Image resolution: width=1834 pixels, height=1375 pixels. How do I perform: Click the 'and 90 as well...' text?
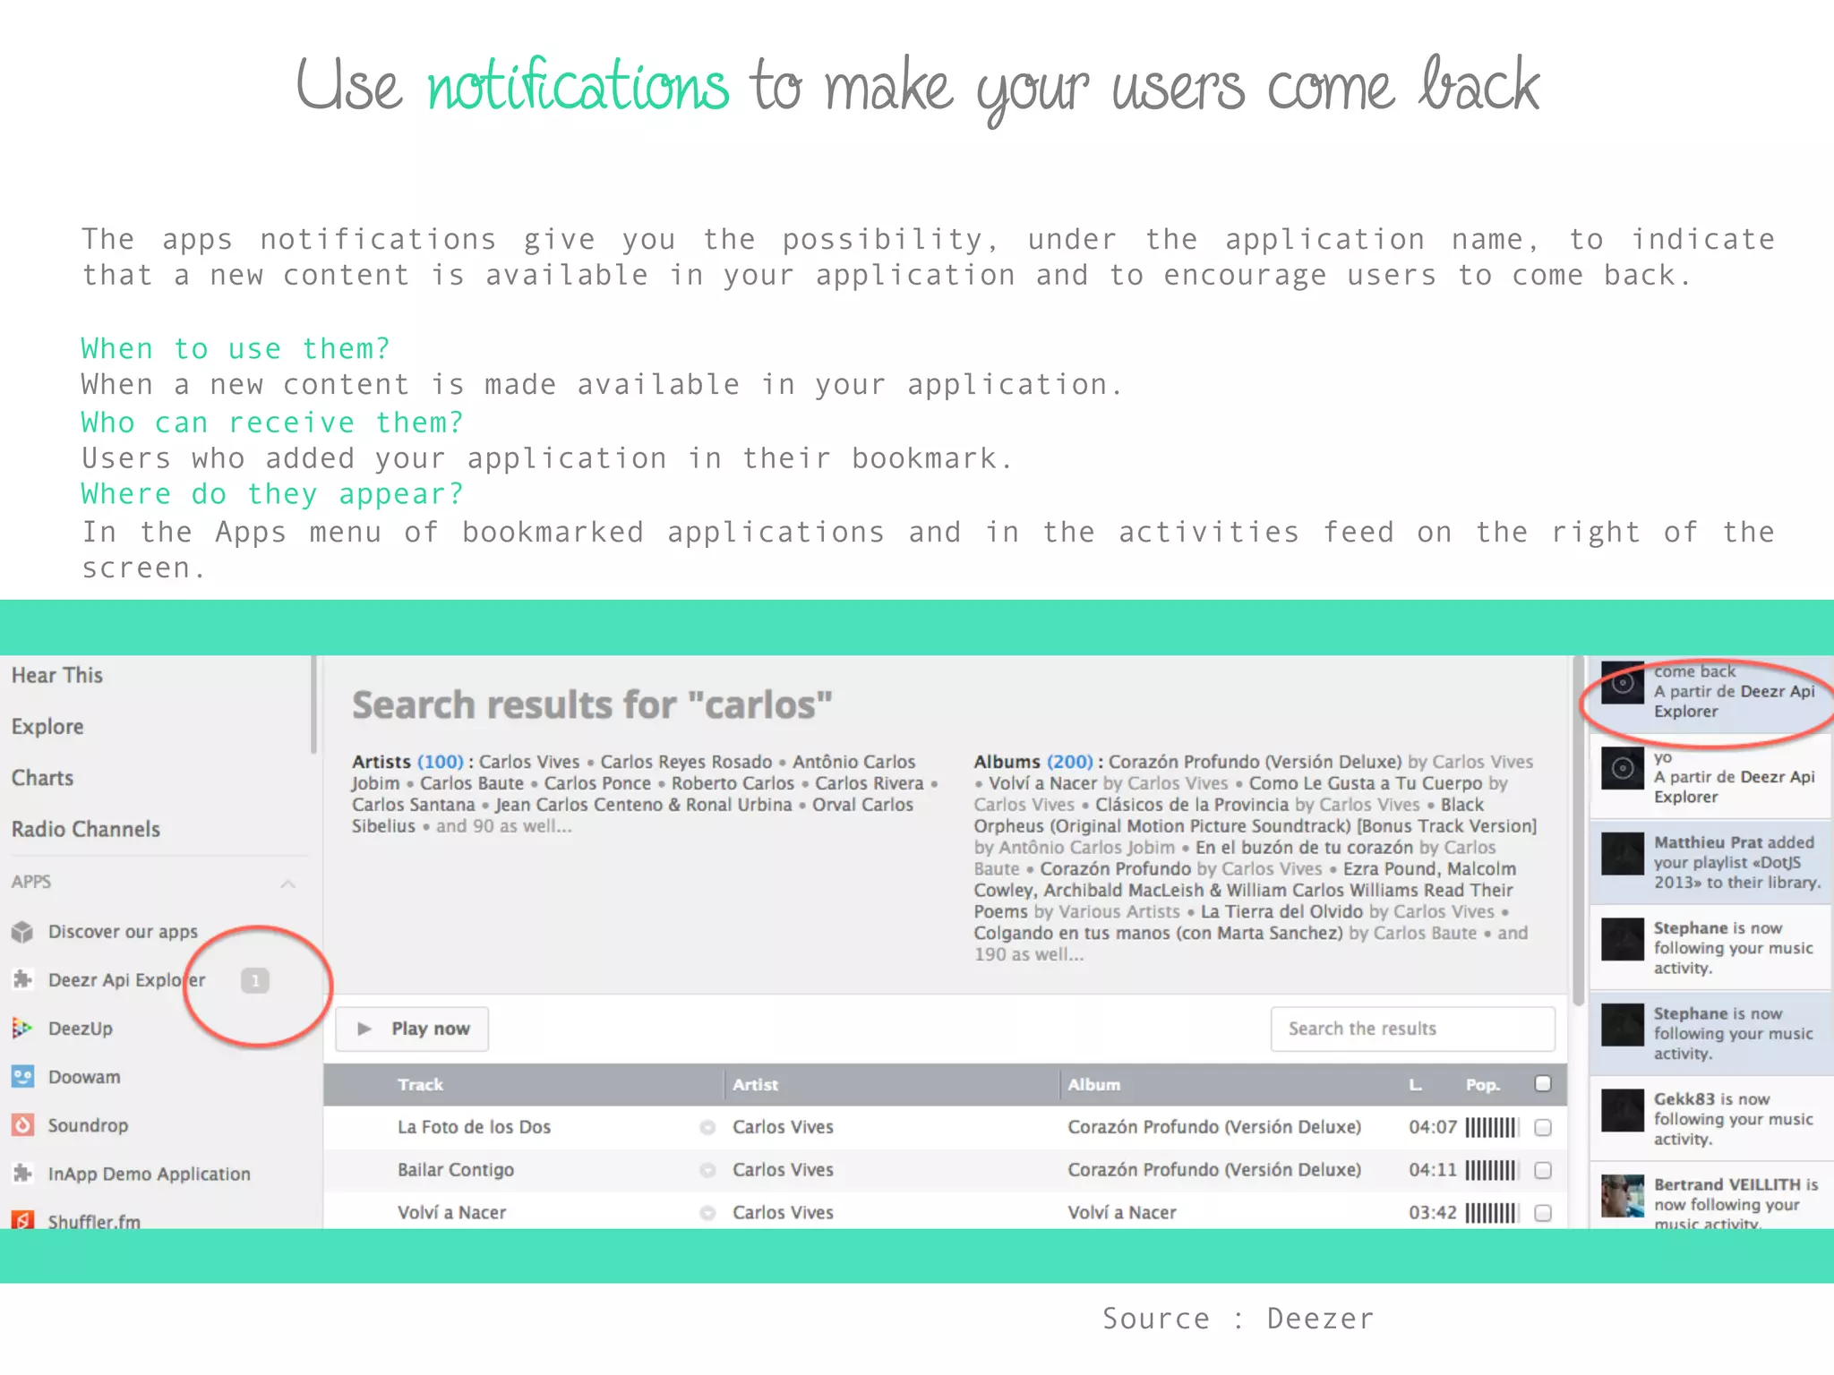click(503, 826)
